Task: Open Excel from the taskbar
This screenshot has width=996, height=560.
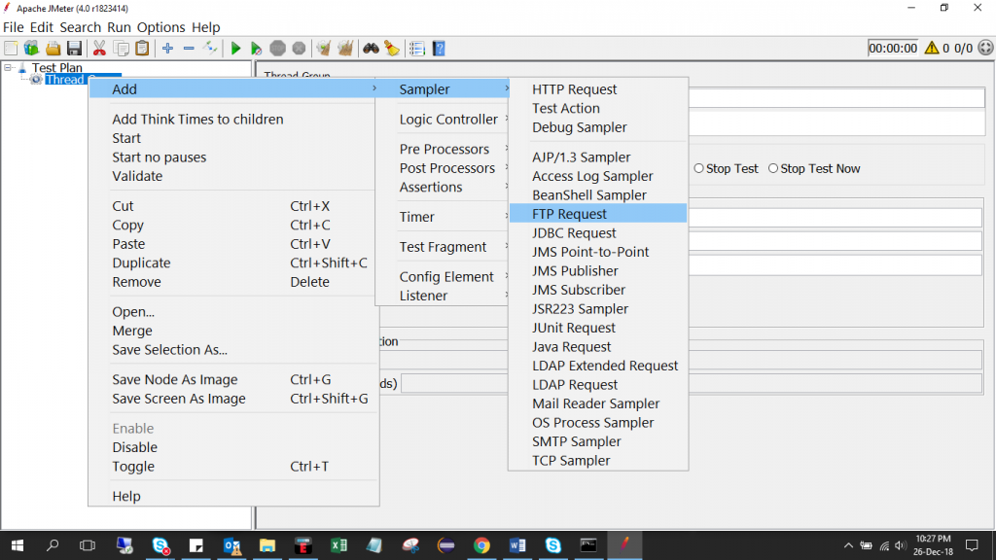Action: coord(338,545)
